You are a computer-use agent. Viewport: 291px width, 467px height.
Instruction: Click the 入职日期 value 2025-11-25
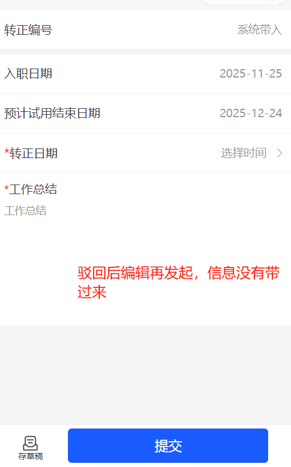(x=251, y=73)
